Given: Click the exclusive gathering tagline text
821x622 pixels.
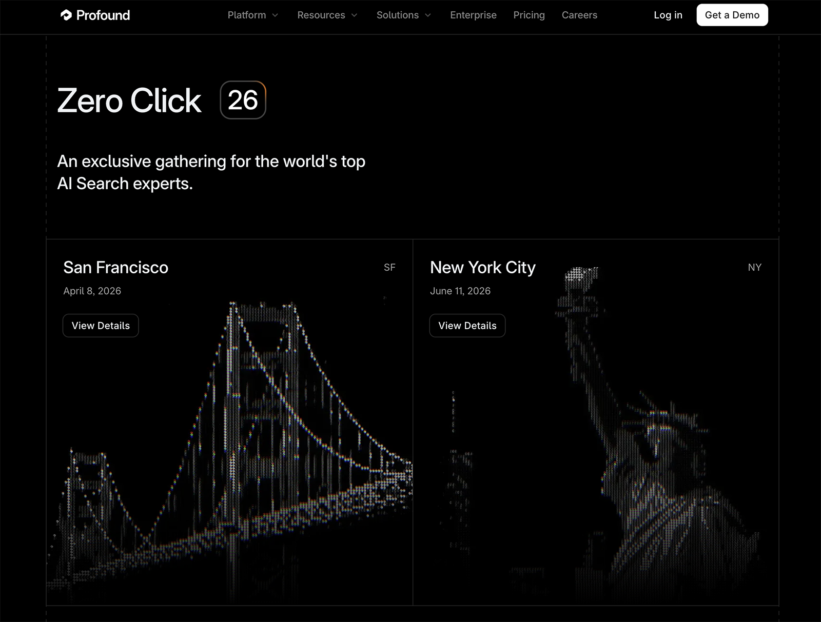Looking at the screenshot, I should coord(211,172).
